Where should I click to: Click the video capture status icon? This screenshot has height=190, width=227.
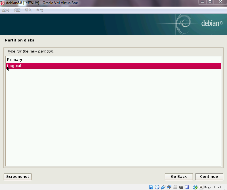click(181, 187)
